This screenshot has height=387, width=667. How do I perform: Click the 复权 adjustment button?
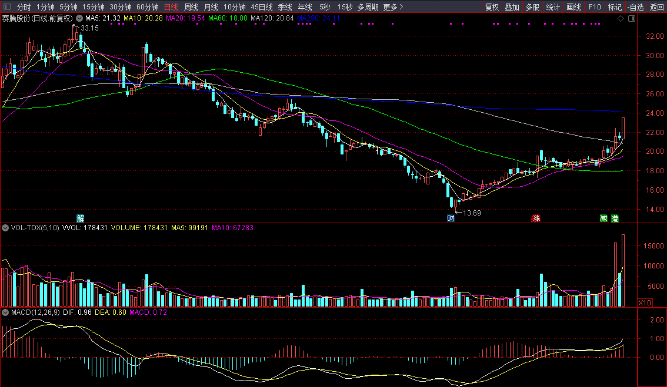pyautogui.click(x=492, y=7)
